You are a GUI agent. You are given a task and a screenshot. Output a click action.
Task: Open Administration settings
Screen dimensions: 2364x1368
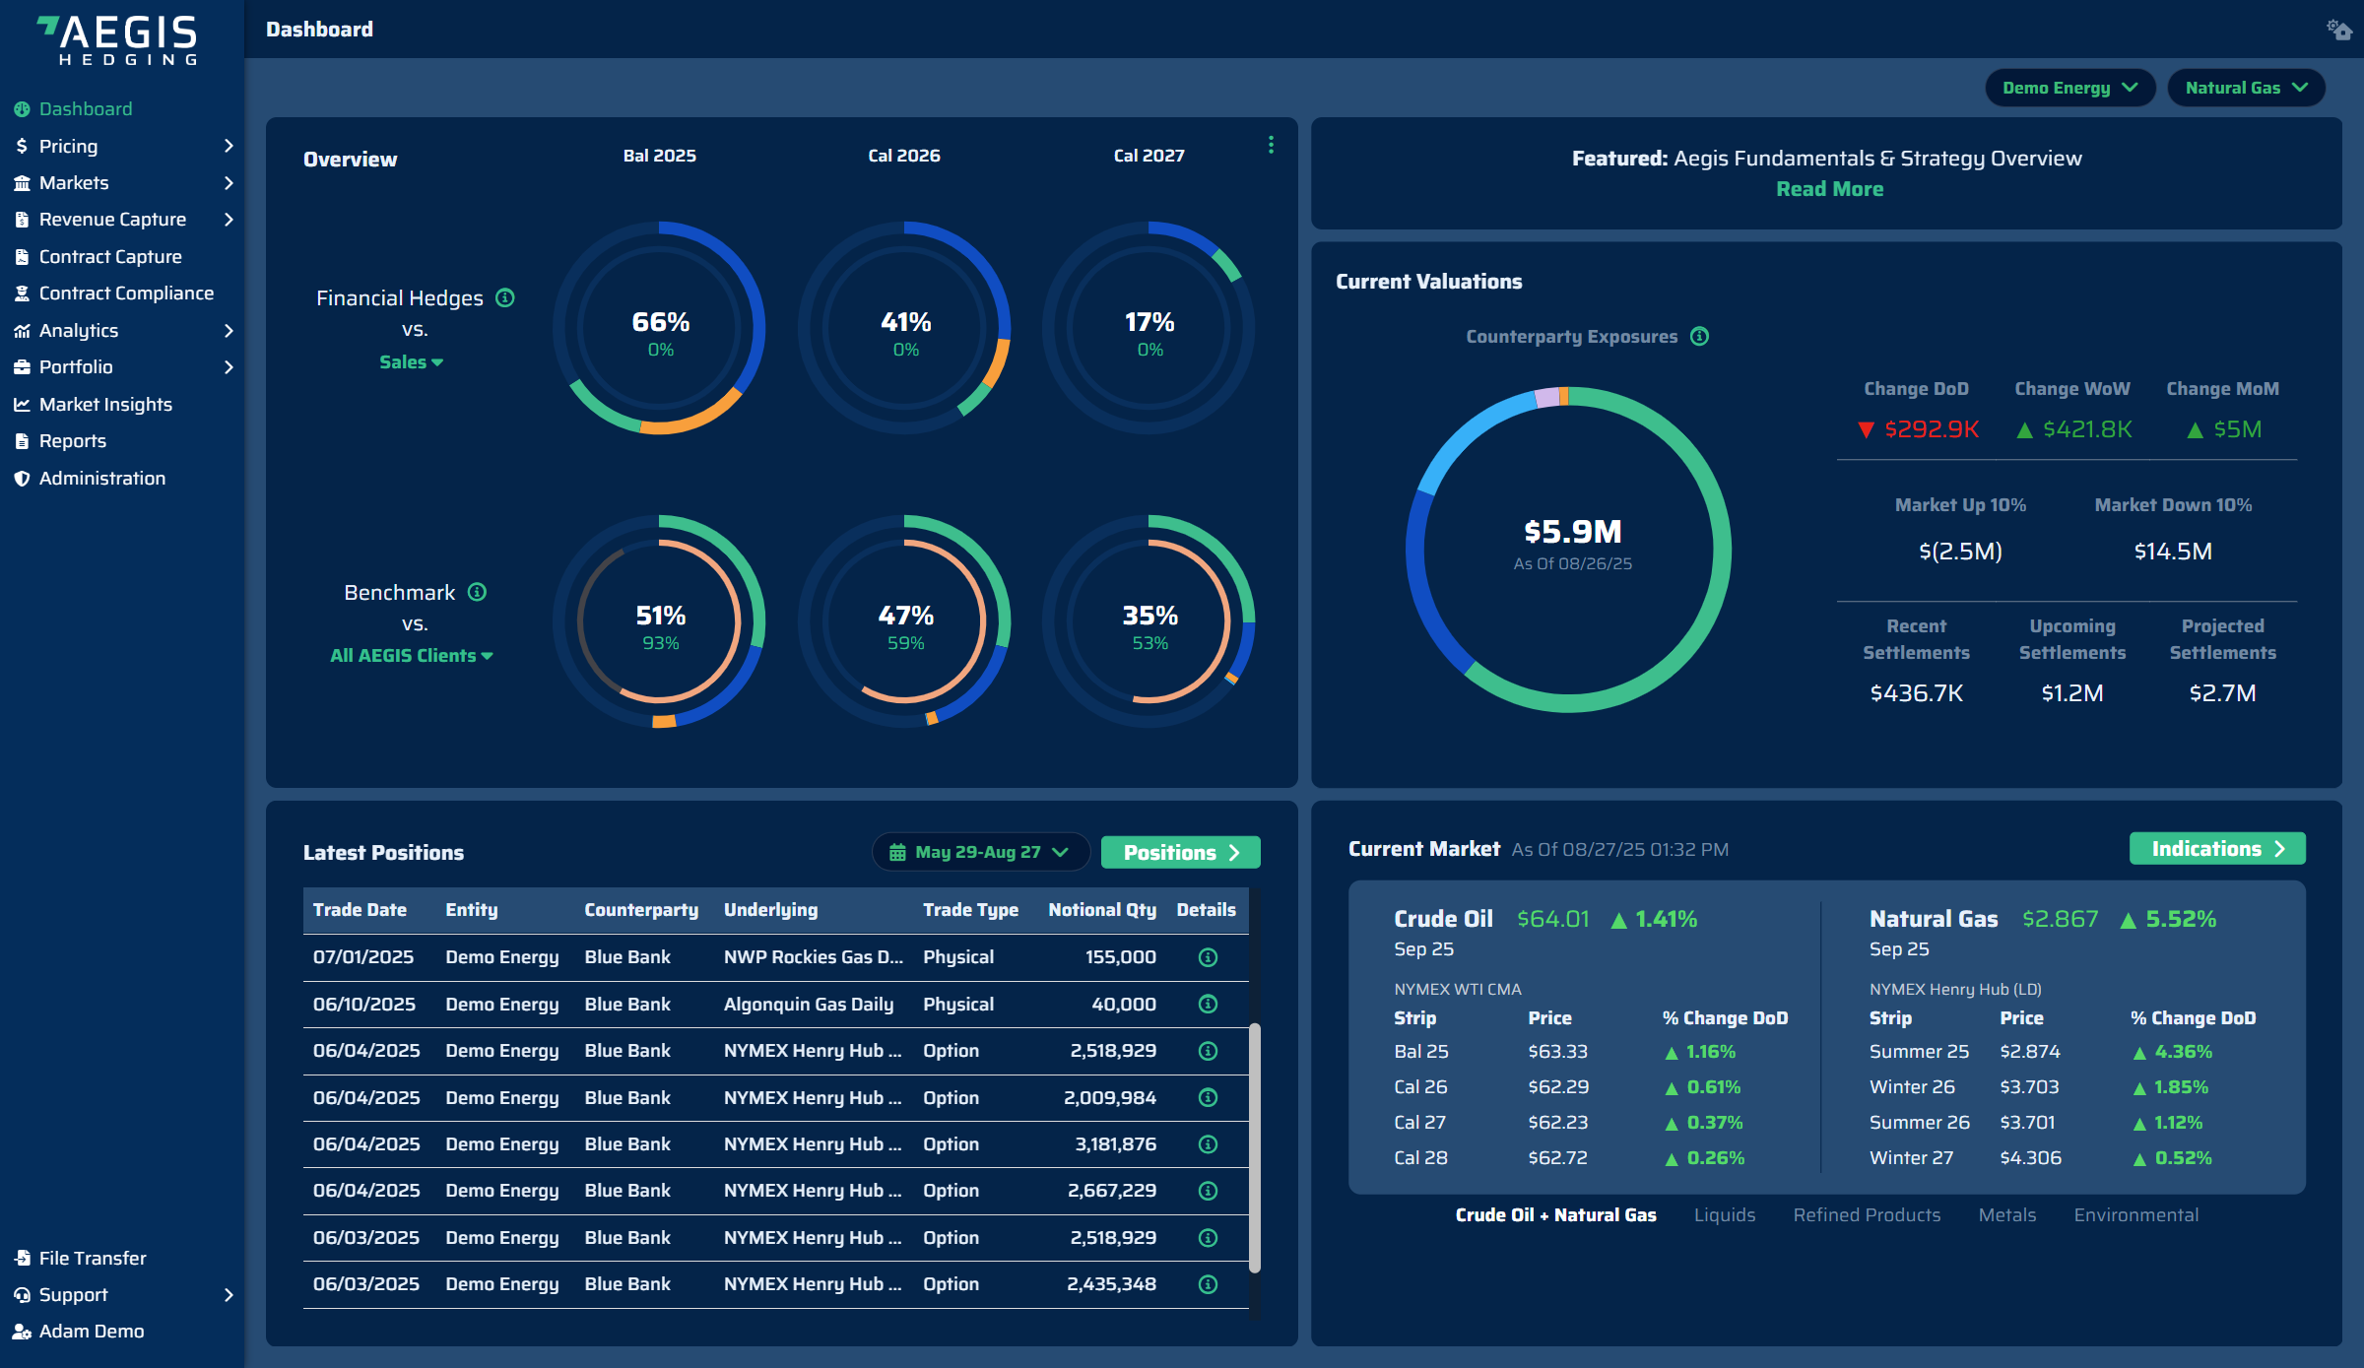point(101,478)
